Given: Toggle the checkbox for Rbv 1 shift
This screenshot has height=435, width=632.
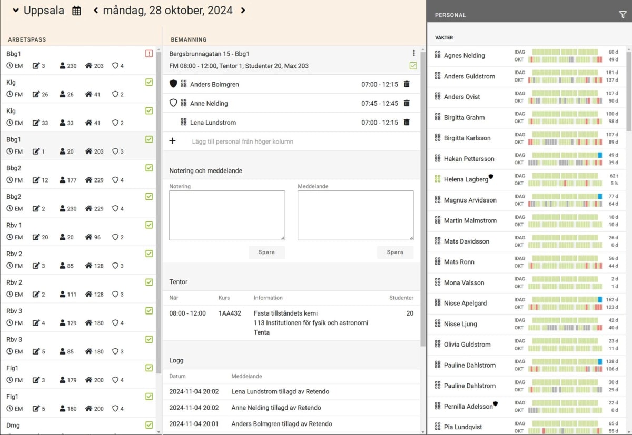Looking at the screenshot, I should pos(149,225).
